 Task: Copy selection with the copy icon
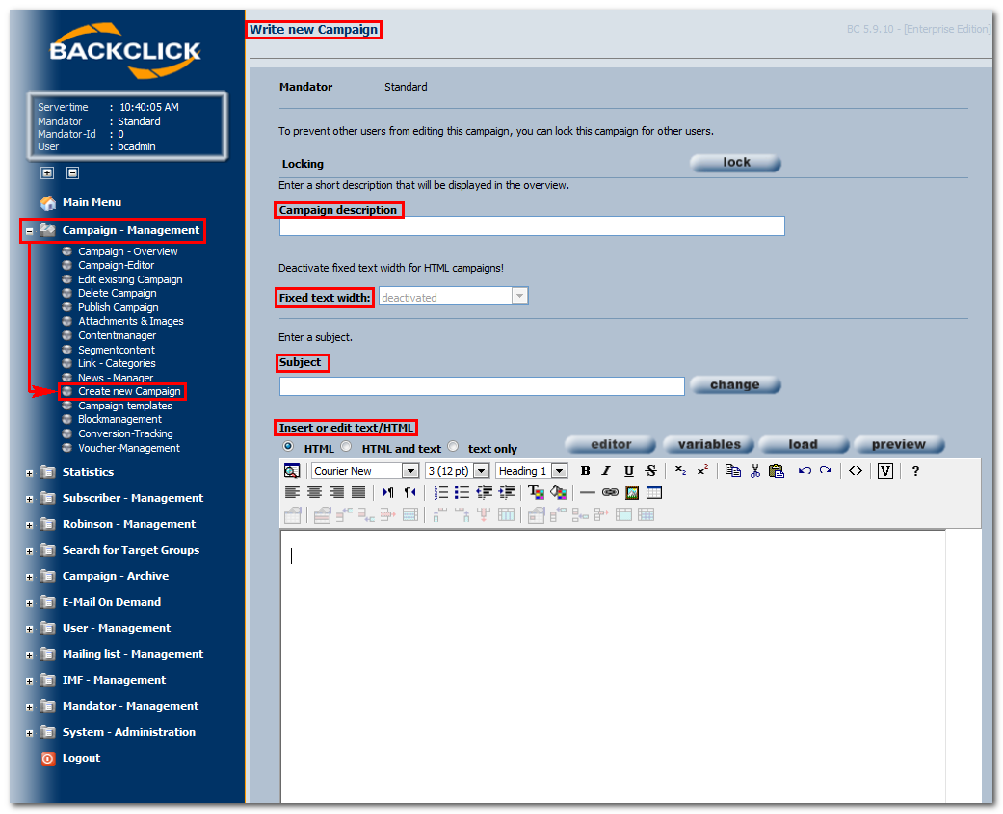[733, 471]
